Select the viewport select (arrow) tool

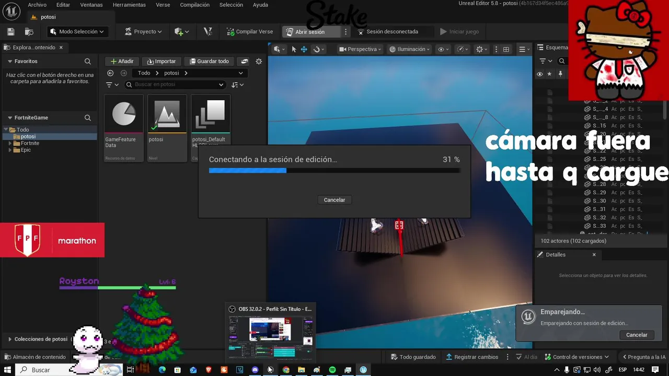click(294, 49)
